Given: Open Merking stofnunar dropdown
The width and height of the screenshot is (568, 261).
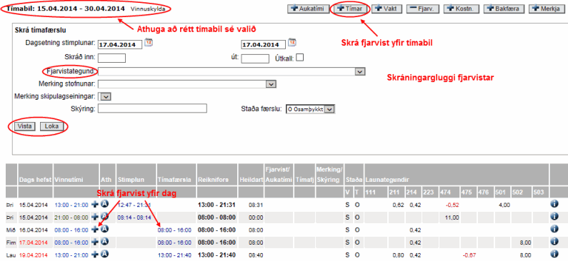Looking at the screenshot, I should point(271,84).
